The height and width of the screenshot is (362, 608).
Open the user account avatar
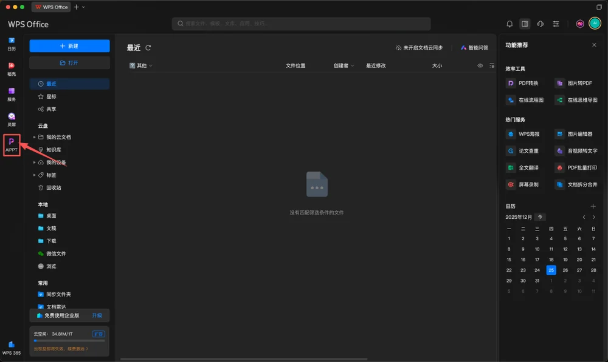tap(595, 23)
